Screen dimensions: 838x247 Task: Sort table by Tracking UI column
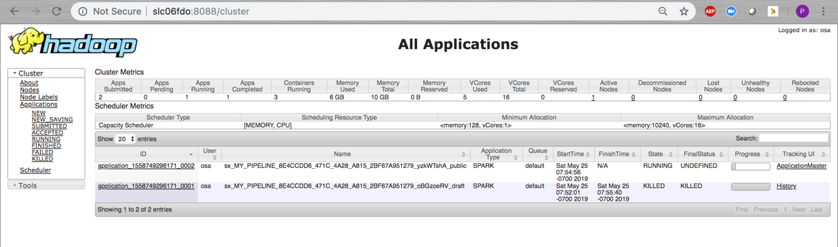tap(824, 154)
